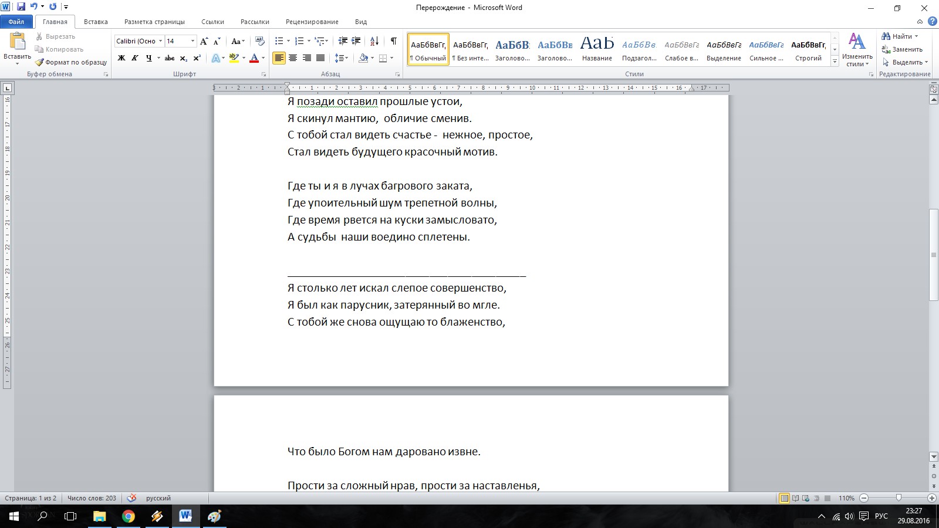This screenshot has height=528, width=939.
Task: Zoom out with the minus button
Action: click(864, 498)
